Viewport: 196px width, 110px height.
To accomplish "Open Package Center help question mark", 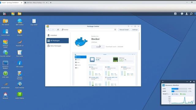I will pyautogui.click(x=128, y=26).
